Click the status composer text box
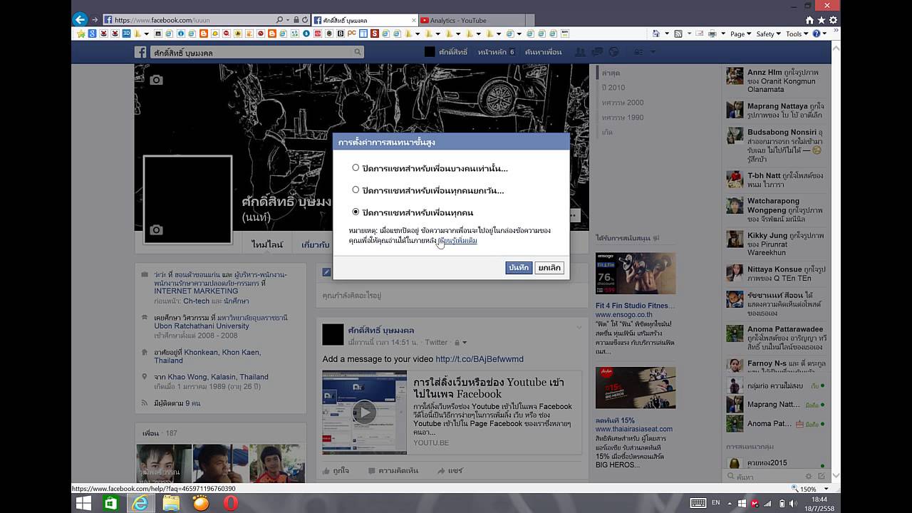 451,295
